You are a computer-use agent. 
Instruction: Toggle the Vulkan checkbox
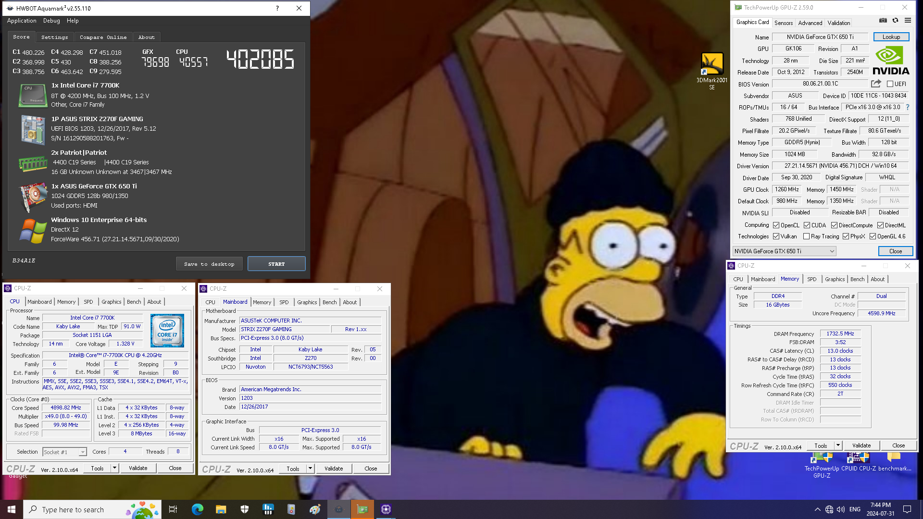[x=776, y=236]
